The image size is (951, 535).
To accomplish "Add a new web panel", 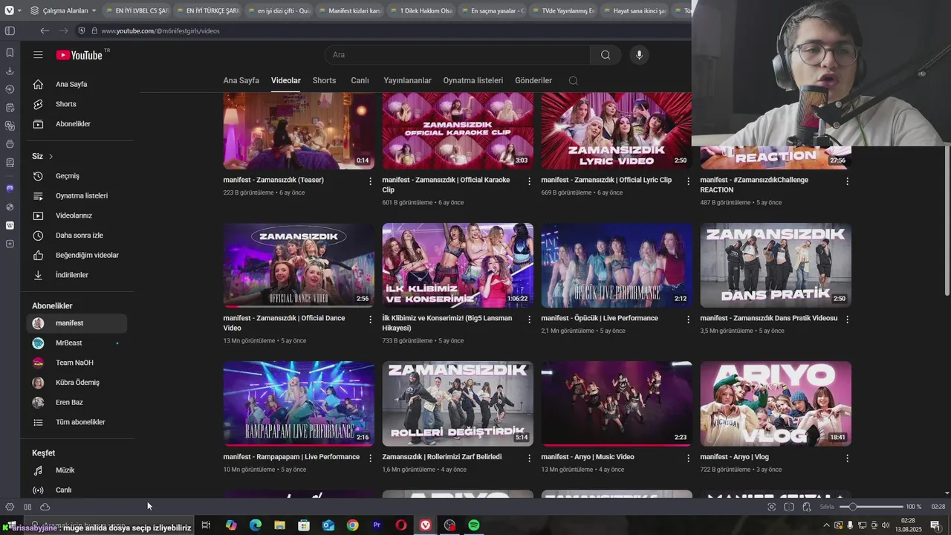I will pos(10,244).
